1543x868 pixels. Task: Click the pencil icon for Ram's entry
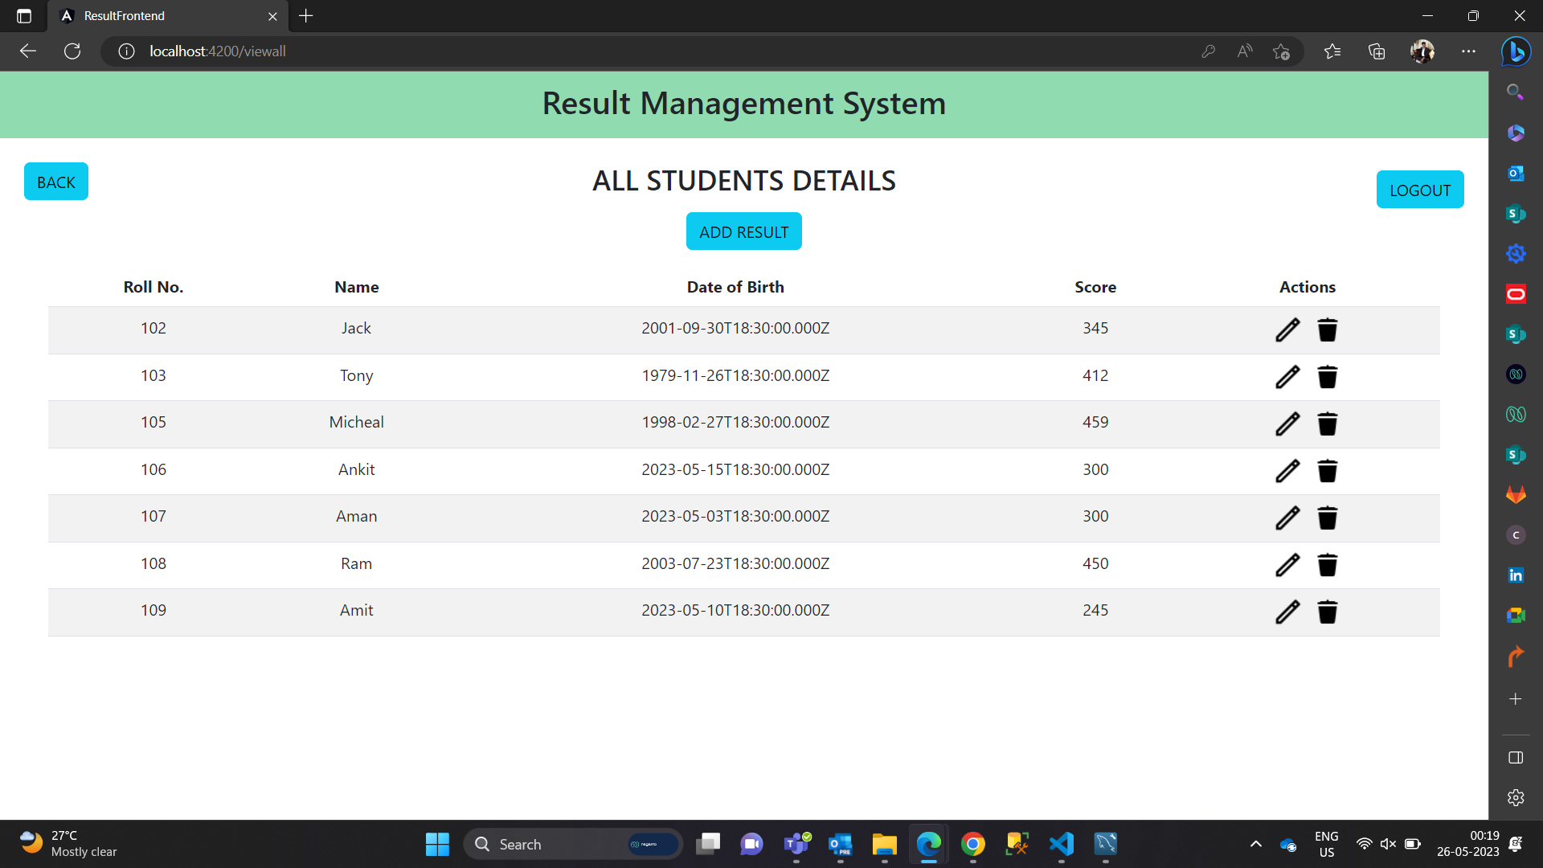[1287, 565]
